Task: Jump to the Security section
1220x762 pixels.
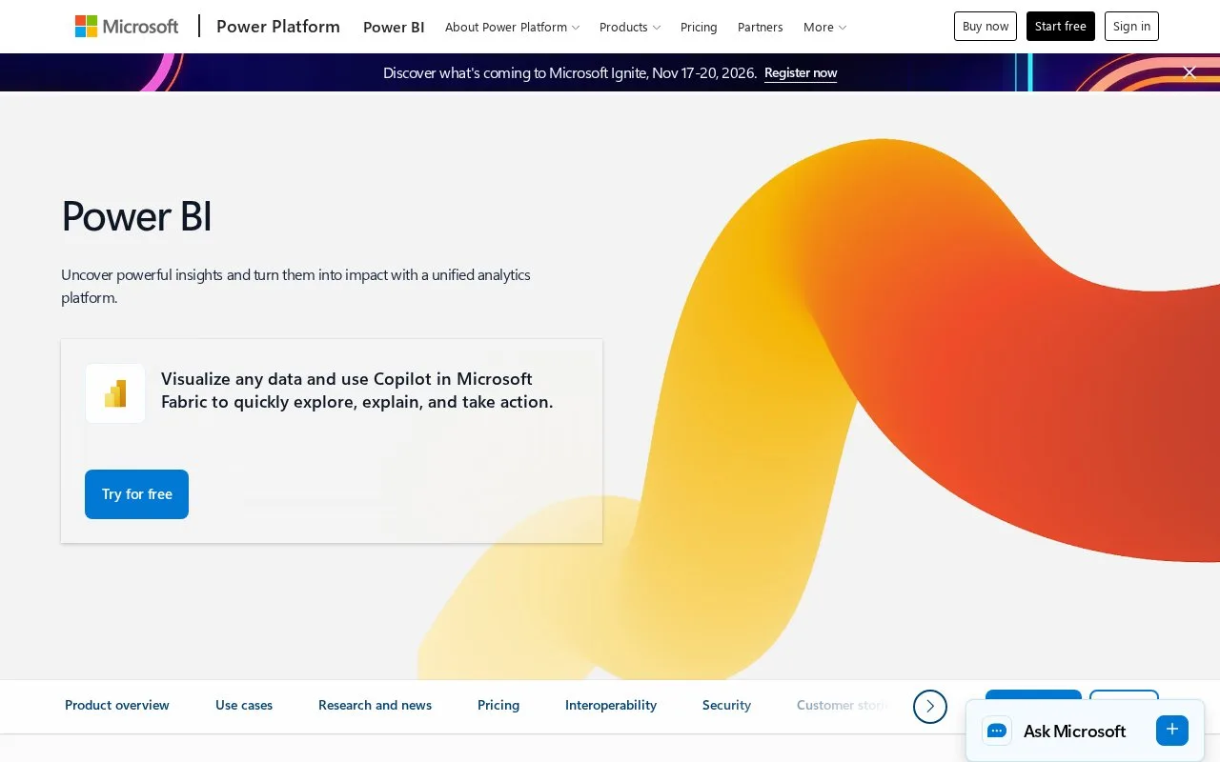Action: tap(726, 705)
